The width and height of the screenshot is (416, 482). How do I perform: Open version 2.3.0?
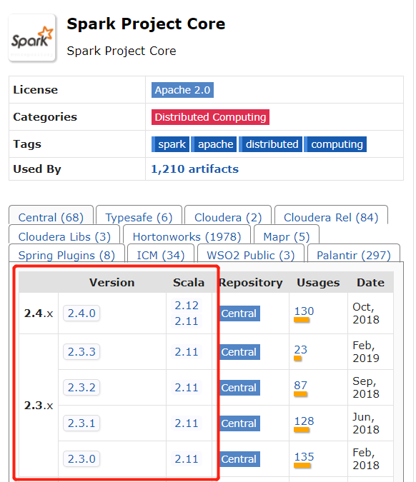point(81,458)
